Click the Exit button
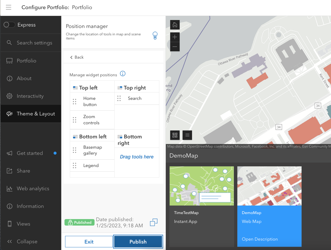This screenshot has height=250, width=331. [x=89, y=242]
